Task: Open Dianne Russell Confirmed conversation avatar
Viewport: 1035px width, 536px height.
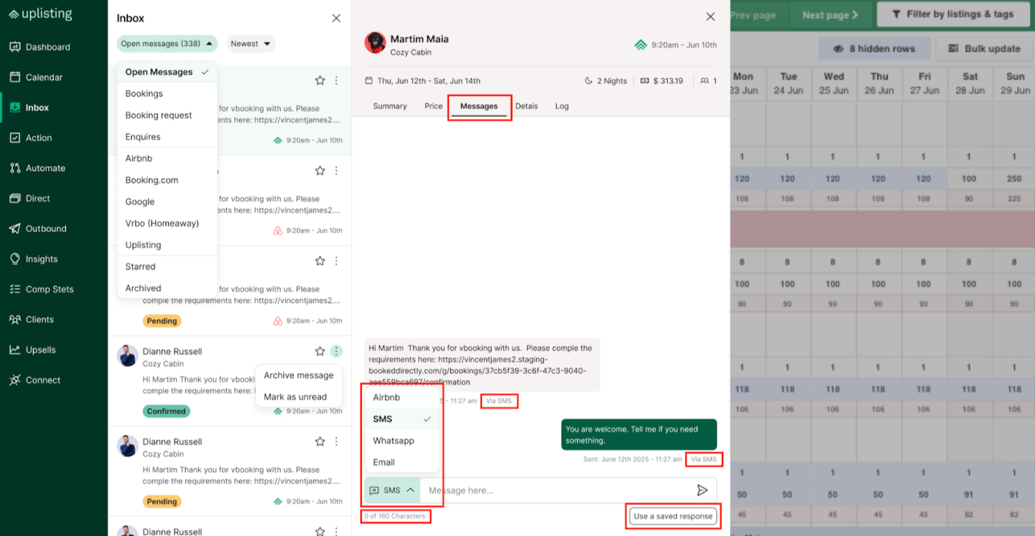Action: tap(127, 356)
